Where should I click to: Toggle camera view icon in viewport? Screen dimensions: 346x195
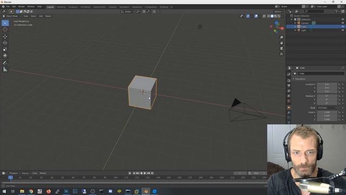coord(281,48)
